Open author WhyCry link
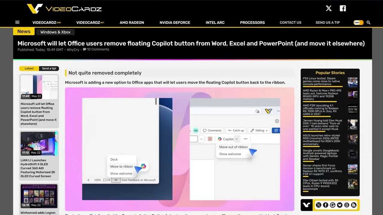383x215 pixels. click(x=73, y=50)
